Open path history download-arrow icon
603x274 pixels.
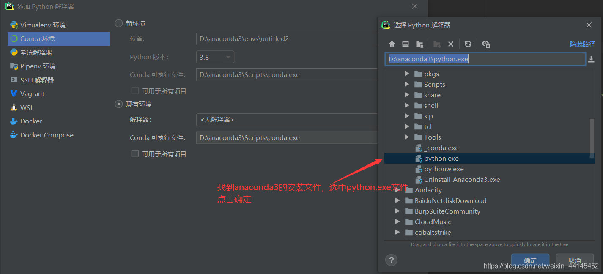591,59
